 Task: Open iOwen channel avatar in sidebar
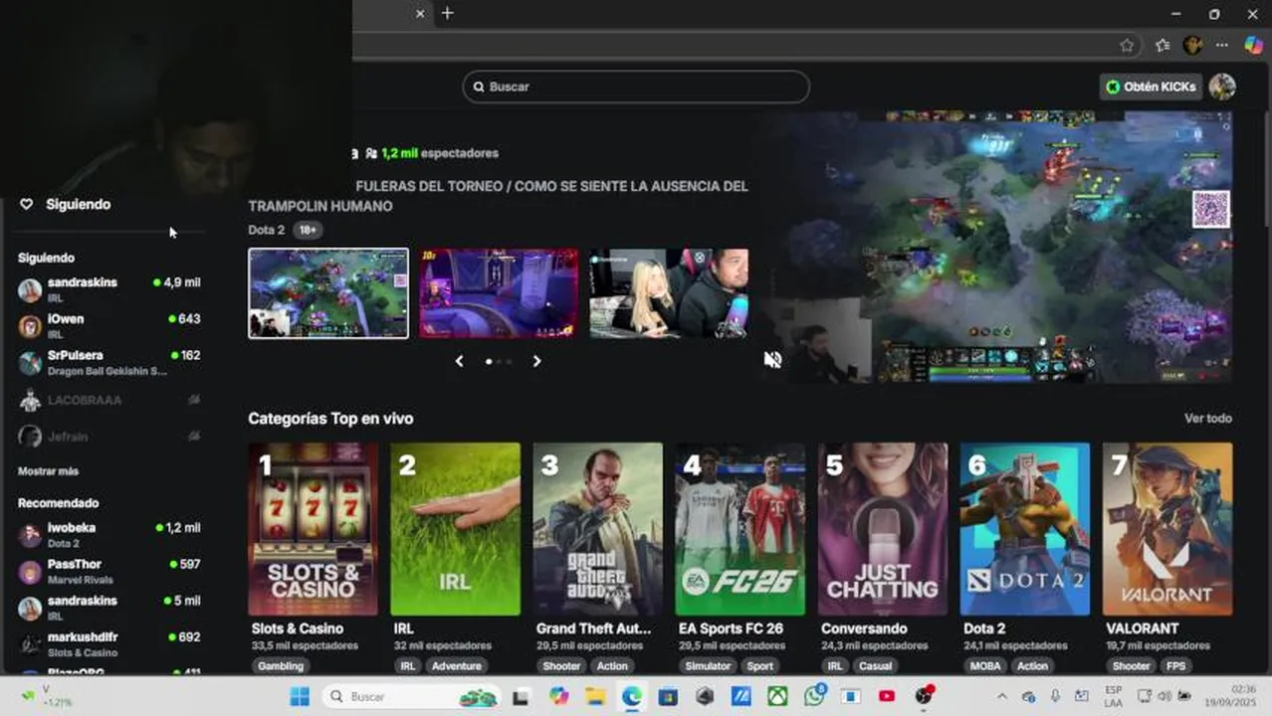30,325
